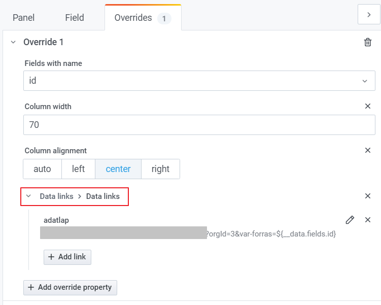Delete the adatlap data link
The image size is (381, 305).
click(368, 220)
